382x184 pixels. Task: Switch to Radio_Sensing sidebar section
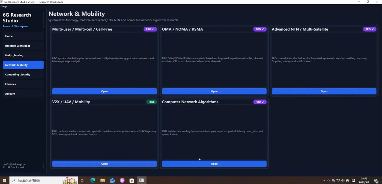click(x=23, y=55)
